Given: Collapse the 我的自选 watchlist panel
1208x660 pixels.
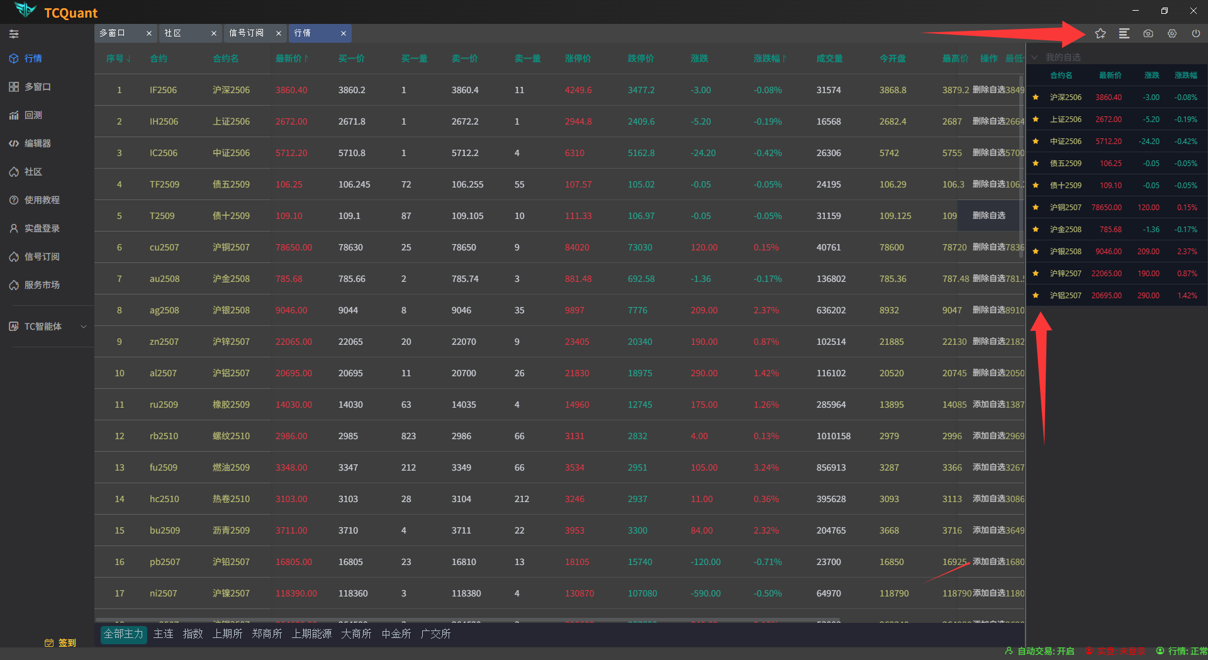Looking at the screenshot, I should (1034, 57).
